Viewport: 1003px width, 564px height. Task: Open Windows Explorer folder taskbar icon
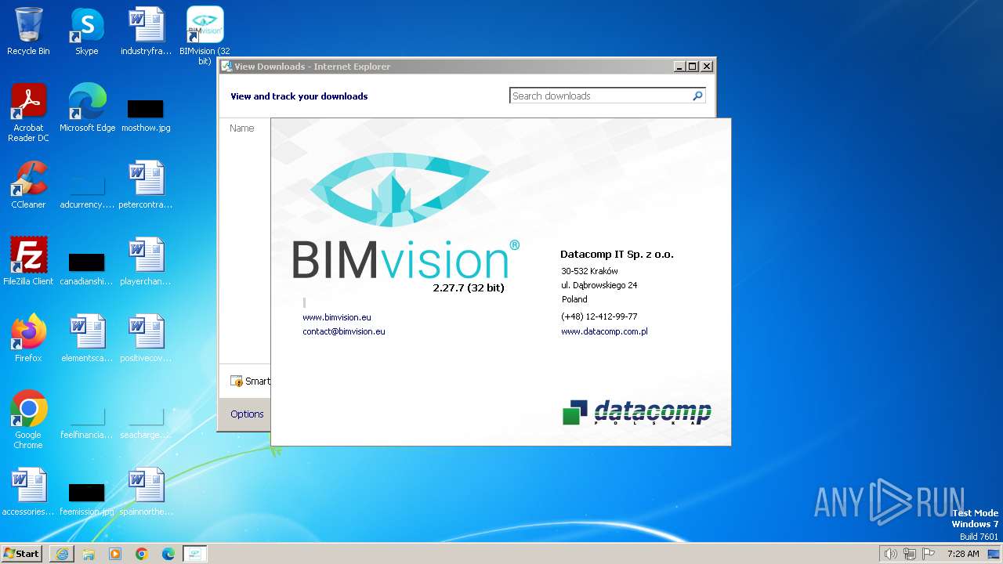[x=89, y=554]
